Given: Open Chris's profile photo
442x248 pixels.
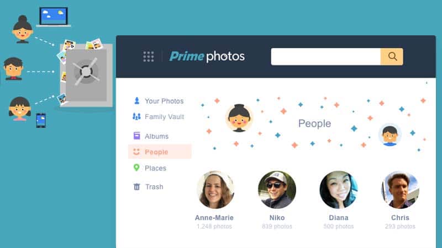Looking at the screenshot, I should tap(400, 190).
